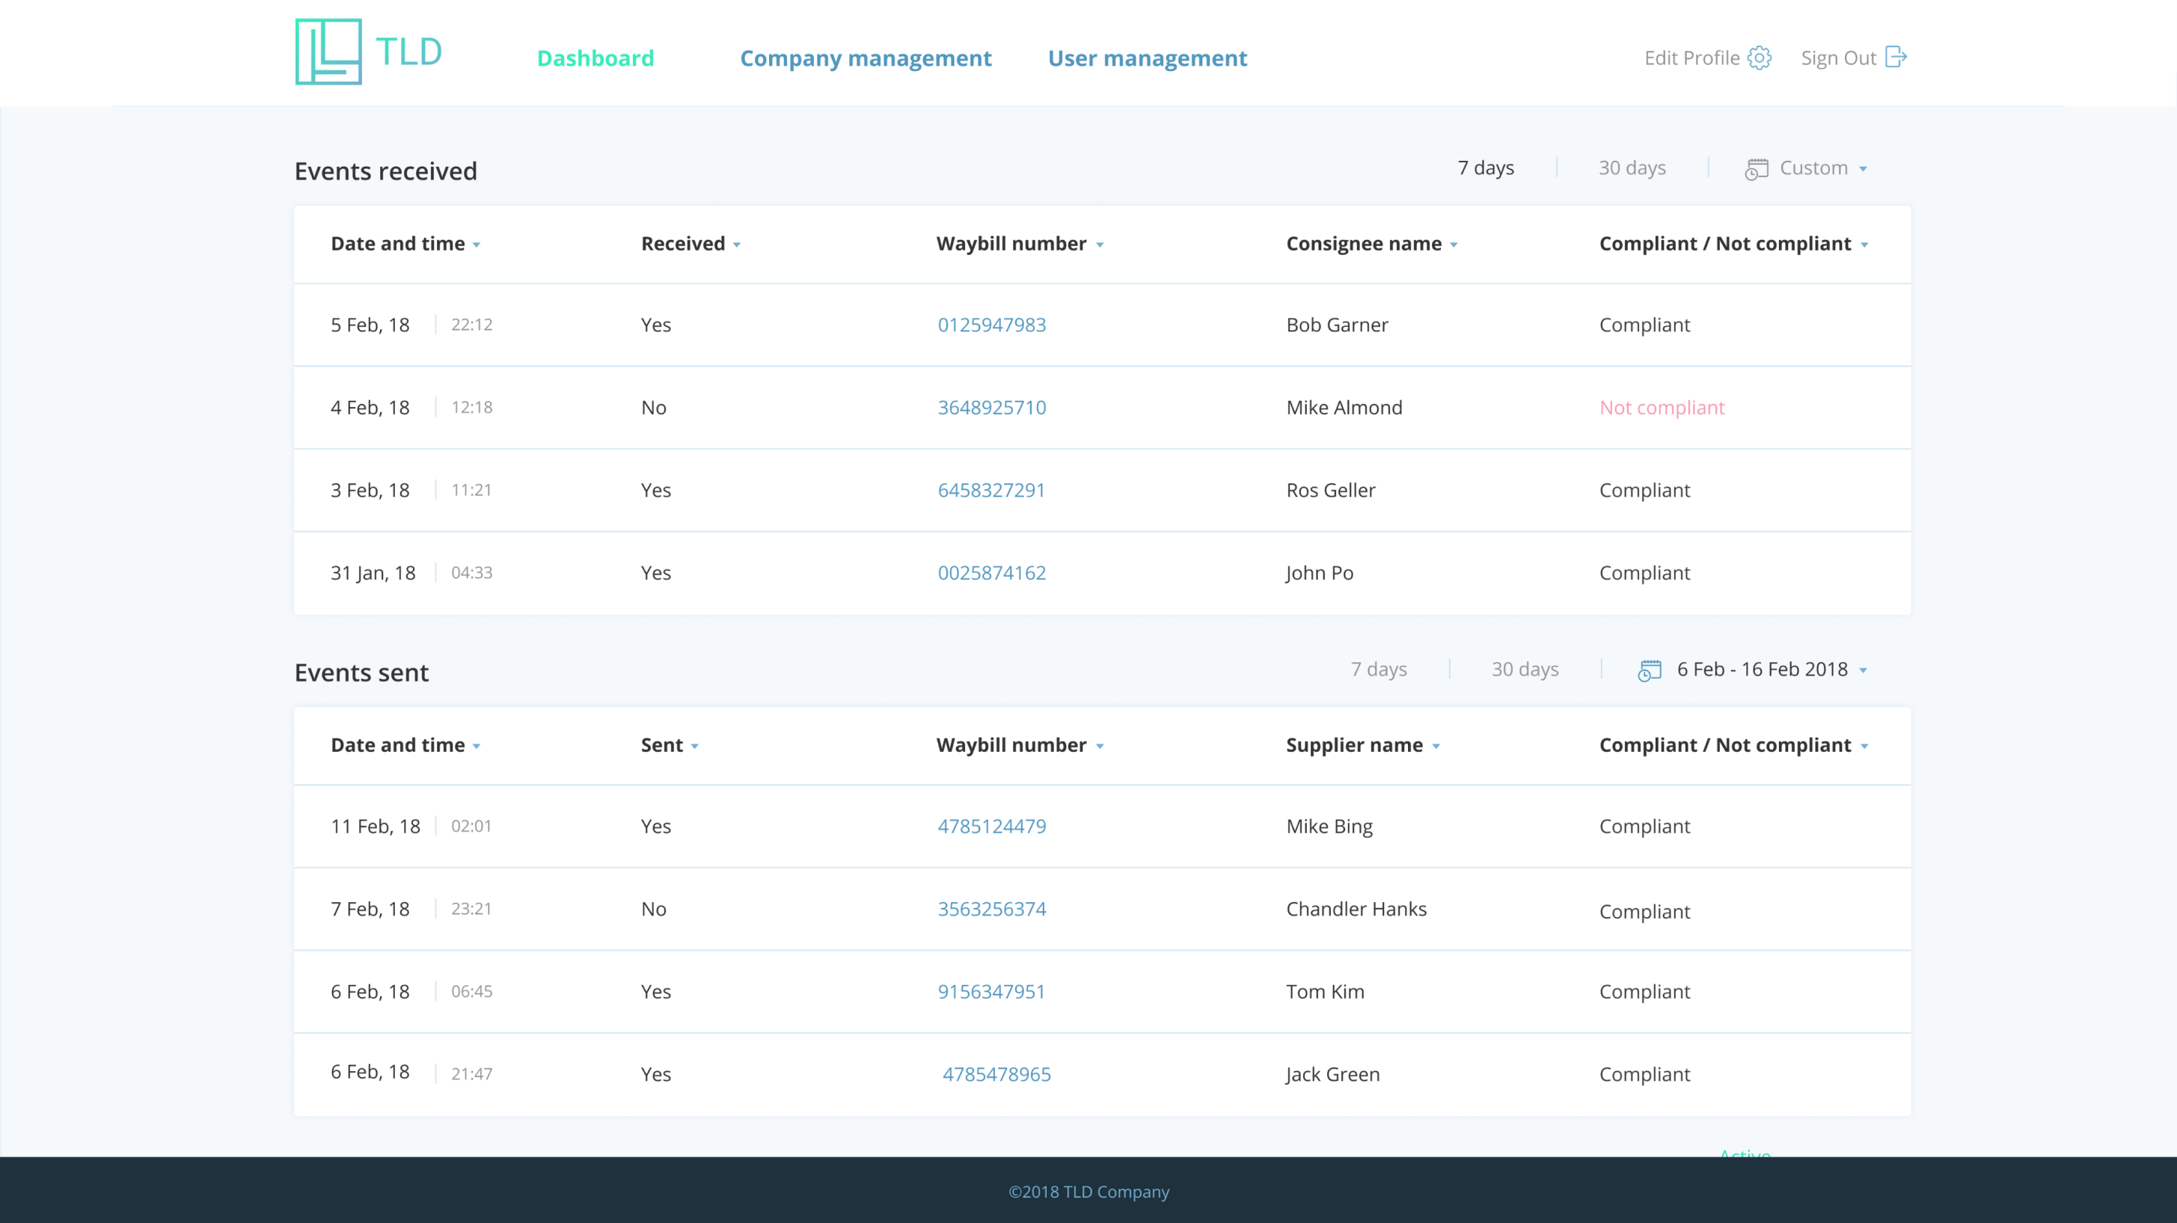This screenshot has height=1223, width=2177.
Task: Open Supplier name column sort arrow
Action: (1436, 747)
